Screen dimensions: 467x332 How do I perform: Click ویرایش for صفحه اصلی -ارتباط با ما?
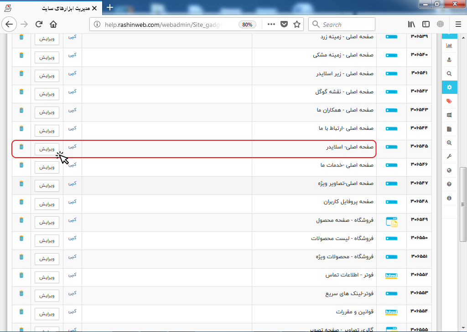pos(47,131)
